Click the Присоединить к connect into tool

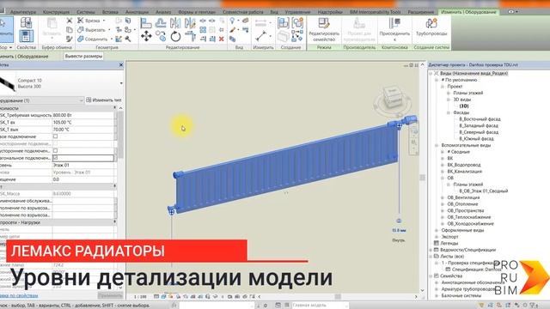point(394,29)
